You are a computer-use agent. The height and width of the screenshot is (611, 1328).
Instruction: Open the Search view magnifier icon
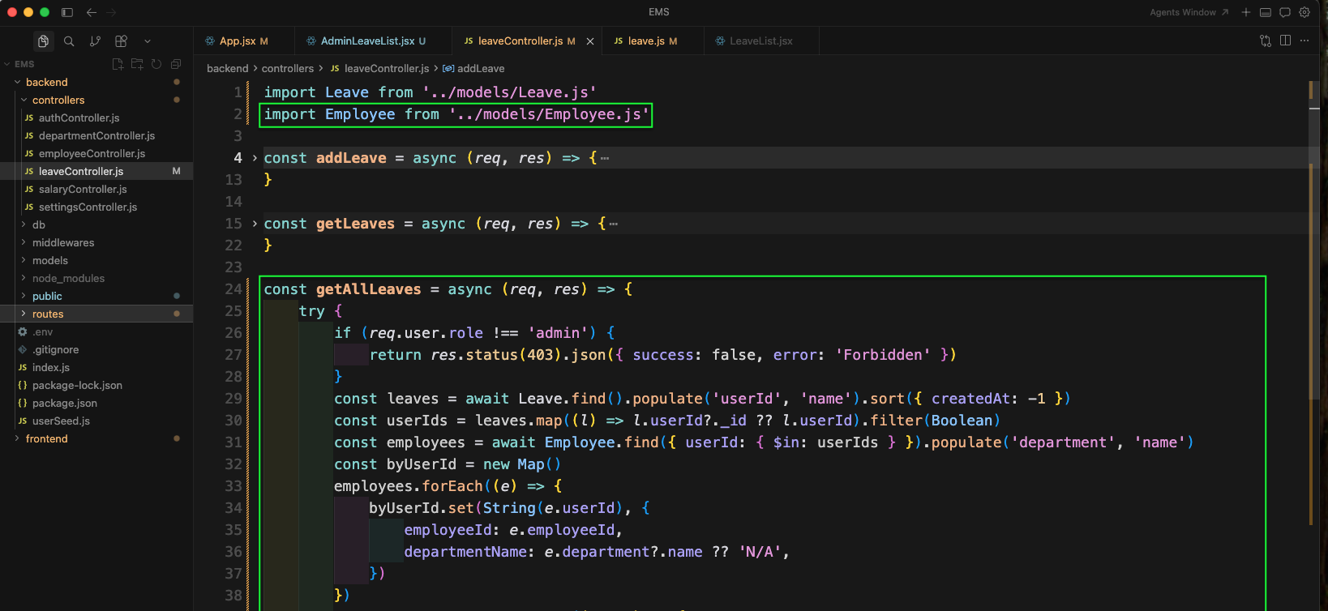click(69, 41)
